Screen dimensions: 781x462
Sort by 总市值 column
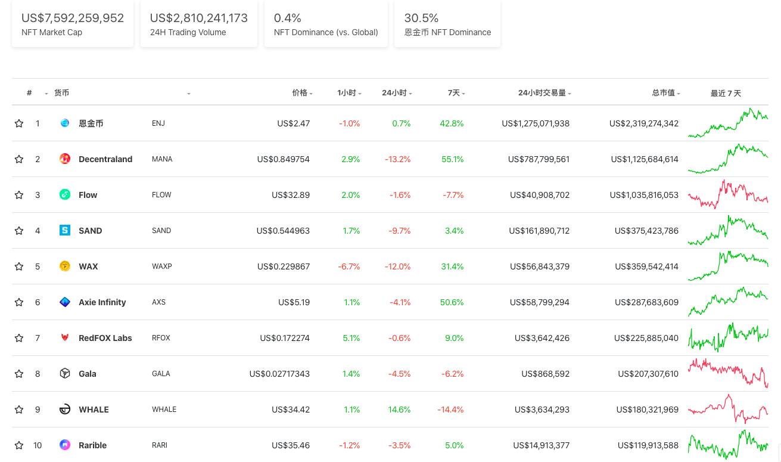[666, 93]
